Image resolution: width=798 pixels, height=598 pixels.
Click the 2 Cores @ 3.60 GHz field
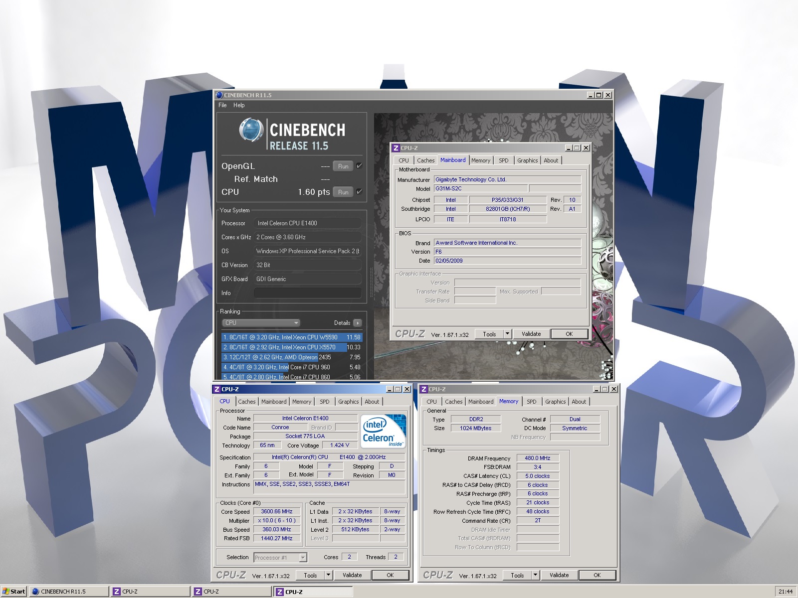tap(308, 237)
